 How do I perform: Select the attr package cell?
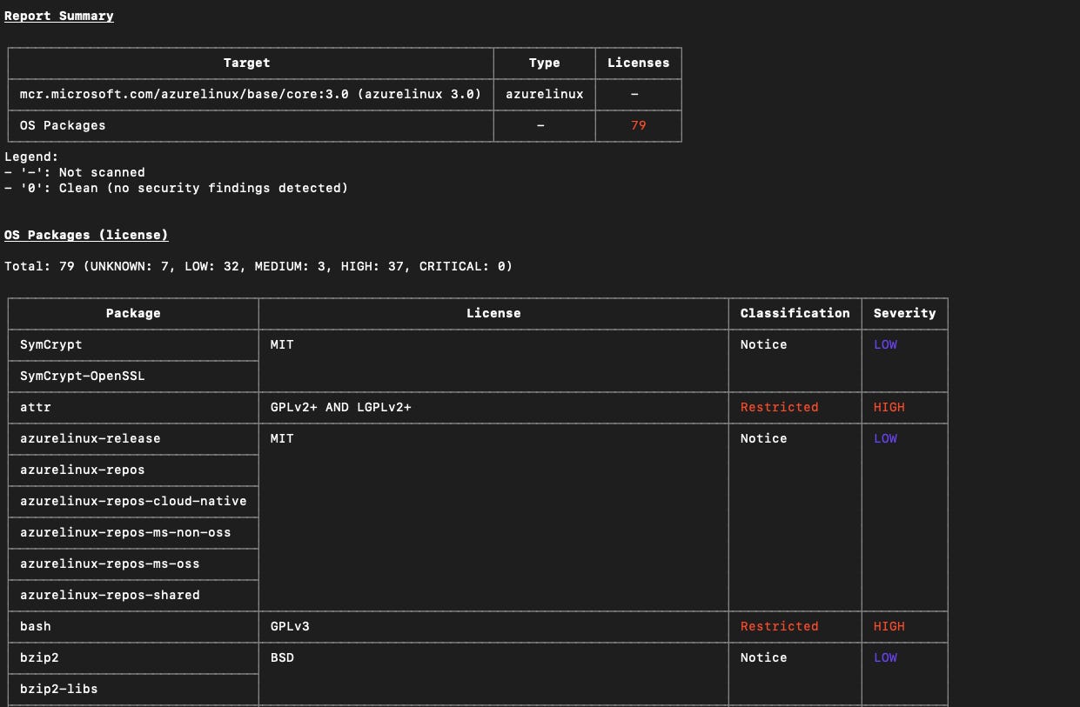pyautogui.click(x=133, y=407)
